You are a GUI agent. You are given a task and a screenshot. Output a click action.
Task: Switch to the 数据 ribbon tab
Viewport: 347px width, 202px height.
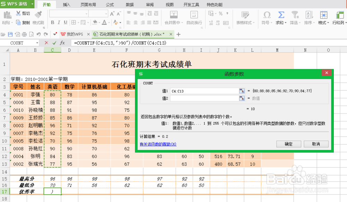pos(129,4)
